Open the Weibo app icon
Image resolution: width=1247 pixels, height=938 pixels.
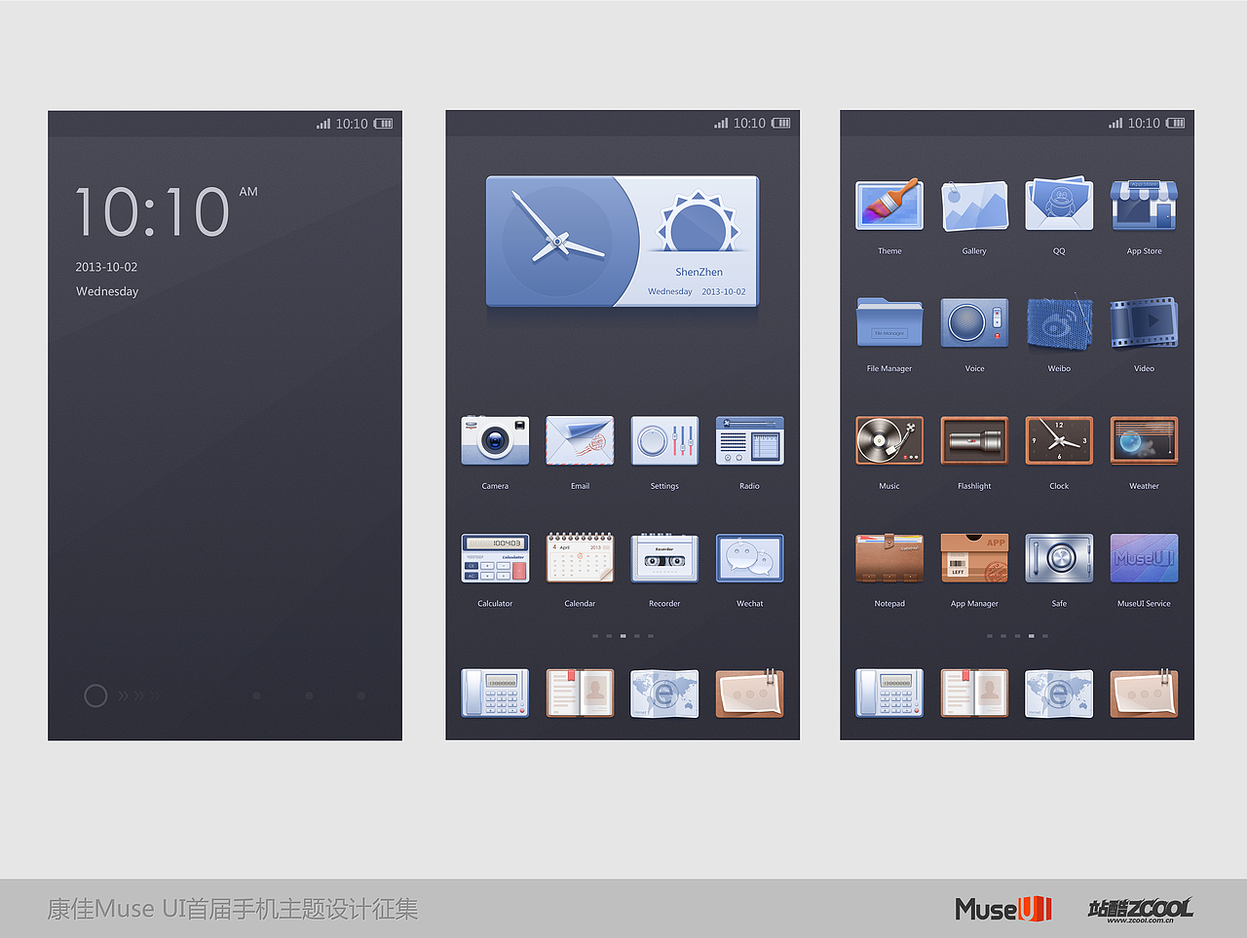pyautogui.click(x=1059, y=320)
